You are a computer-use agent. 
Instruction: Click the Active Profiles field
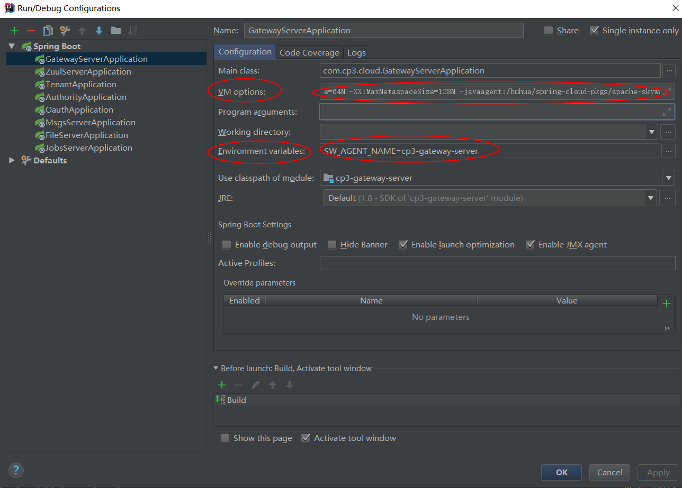tap(497, 263)
